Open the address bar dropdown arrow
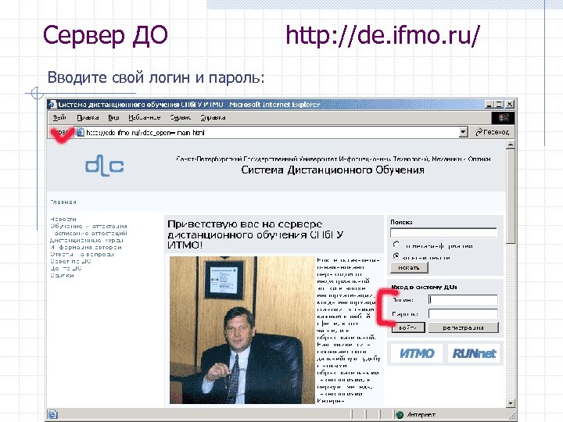The width and height of the screenshot is (563, 422). coord(464,132)
